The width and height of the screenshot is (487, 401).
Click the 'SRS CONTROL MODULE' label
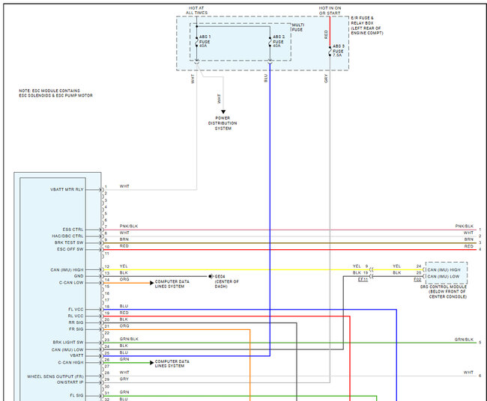click(444, 292)
